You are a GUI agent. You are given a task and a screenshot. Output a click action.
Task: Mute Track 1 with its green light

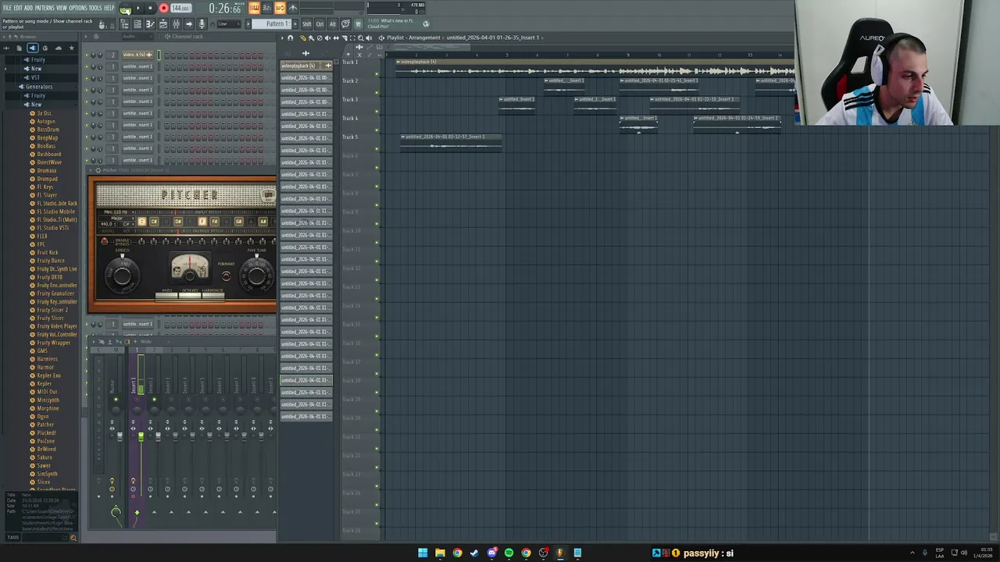377,74
